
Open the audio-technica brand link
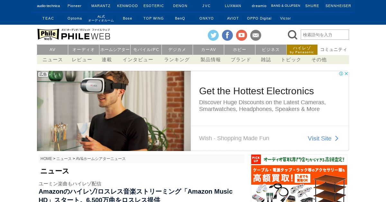coord(48,6)
